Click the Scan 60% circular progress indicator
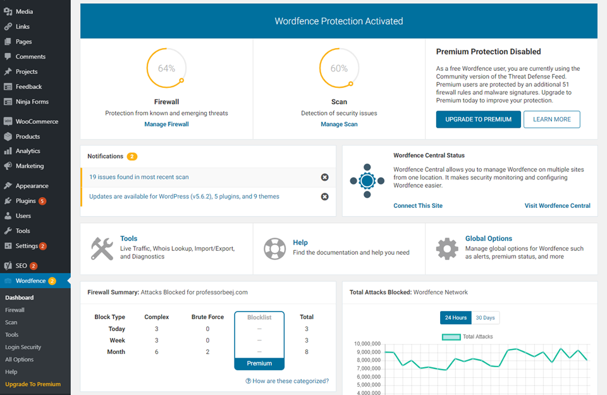607x395 pixels. (x=339, y=68)
